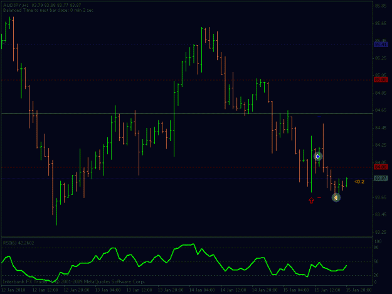Click the red up-arrow buy signal

click(311, 201)
